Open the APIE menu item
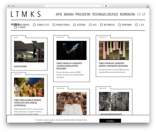 point(59,14)
